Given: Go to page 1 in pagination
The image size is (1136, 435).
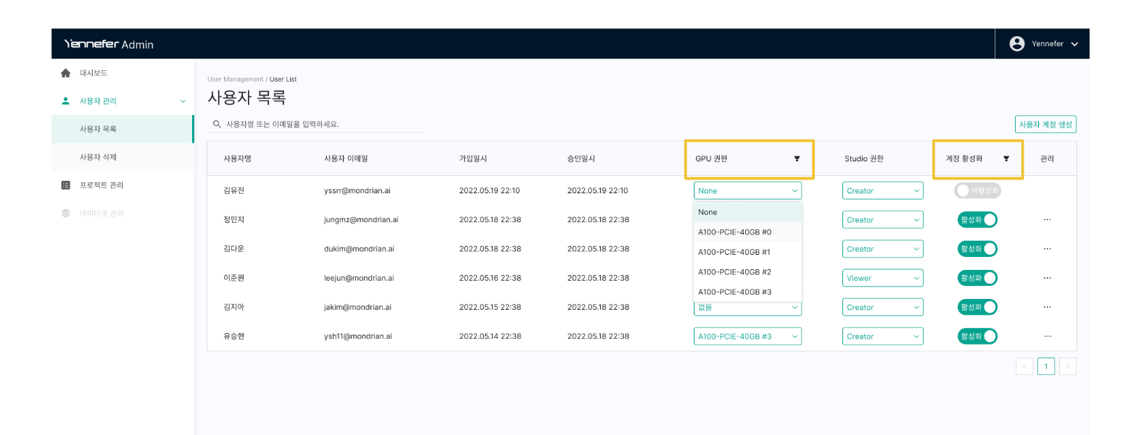Looking at the screenshot, I should click(x=1045, y=366).
